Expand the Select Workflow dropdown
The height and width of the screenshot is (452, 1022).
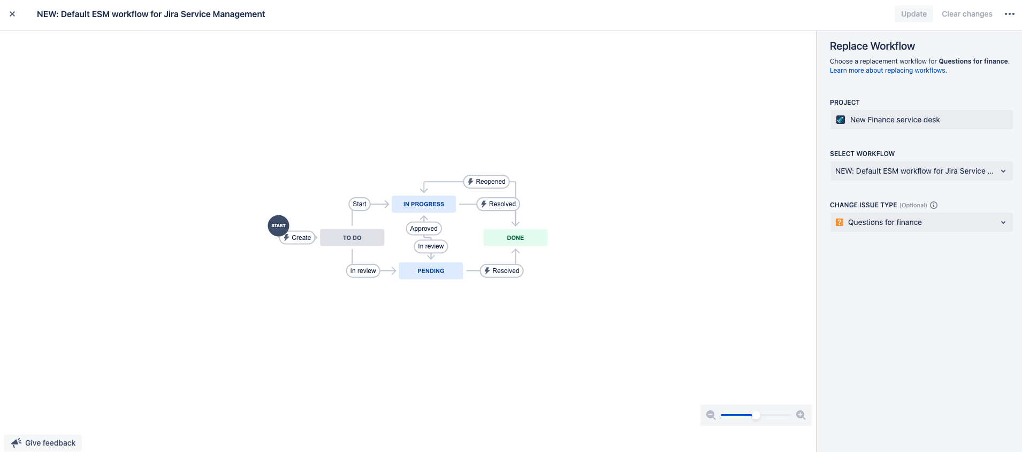click(x=921, y=171)
